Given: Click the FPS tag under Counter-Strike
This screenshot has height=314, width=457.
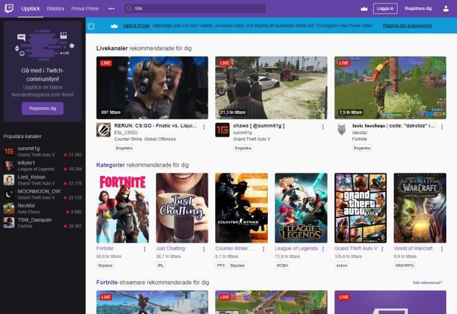Looking at the screenshot, I should [x=221, y=265].
